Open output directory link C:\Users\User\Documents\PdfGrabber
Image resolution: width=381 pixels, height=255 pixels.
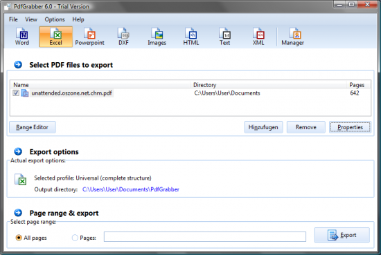point(131,189)
